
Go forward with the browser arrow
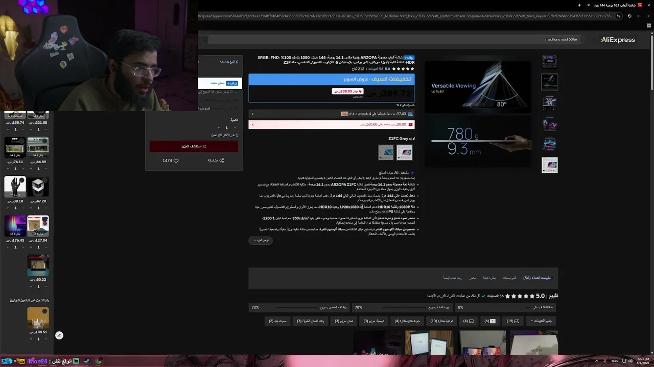639,16
